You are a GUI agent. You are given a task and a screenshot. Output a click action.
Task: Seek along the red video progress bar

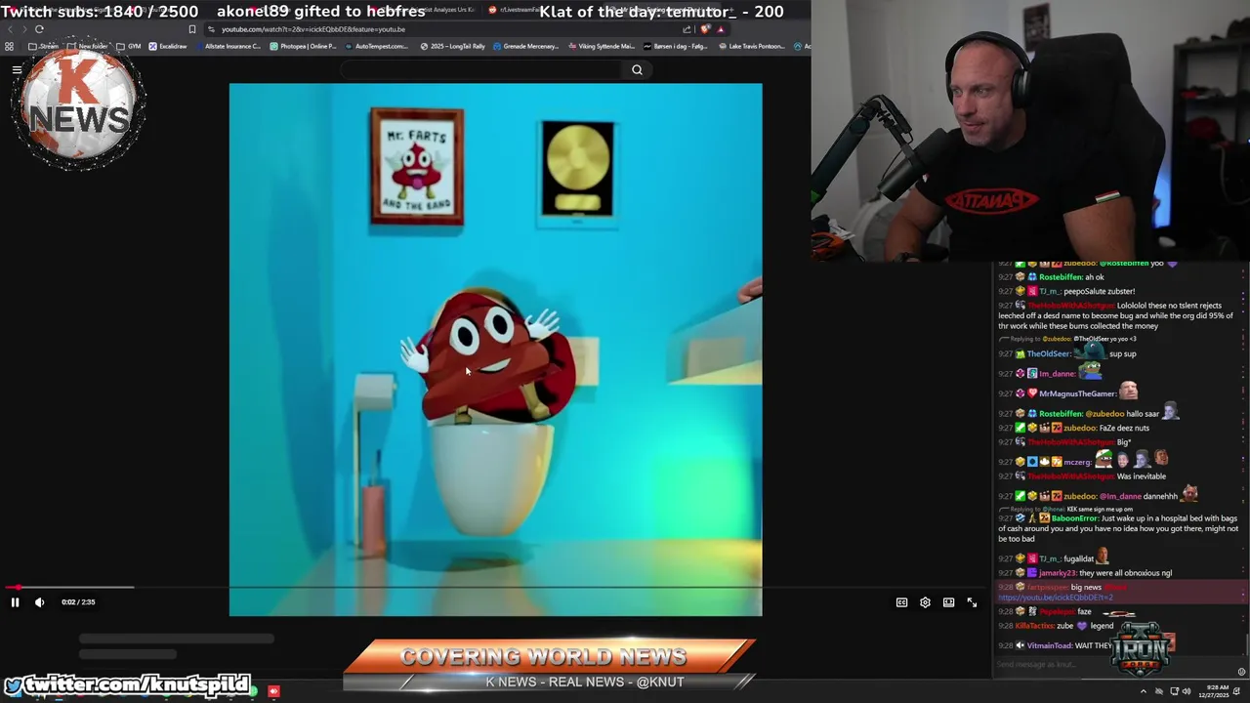(x=495, y=588)
